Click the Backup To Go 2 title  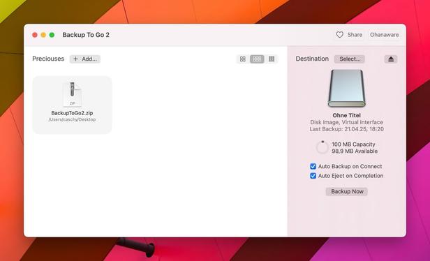86,35
